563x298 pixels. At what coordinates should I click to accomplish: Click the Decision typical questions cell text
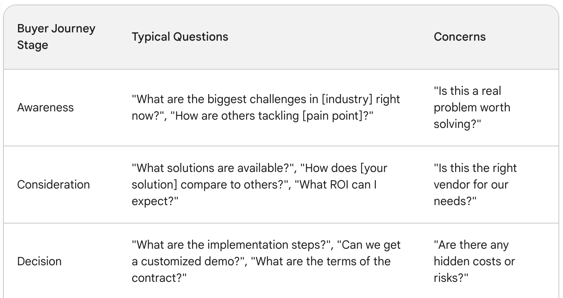click(266, 262)
